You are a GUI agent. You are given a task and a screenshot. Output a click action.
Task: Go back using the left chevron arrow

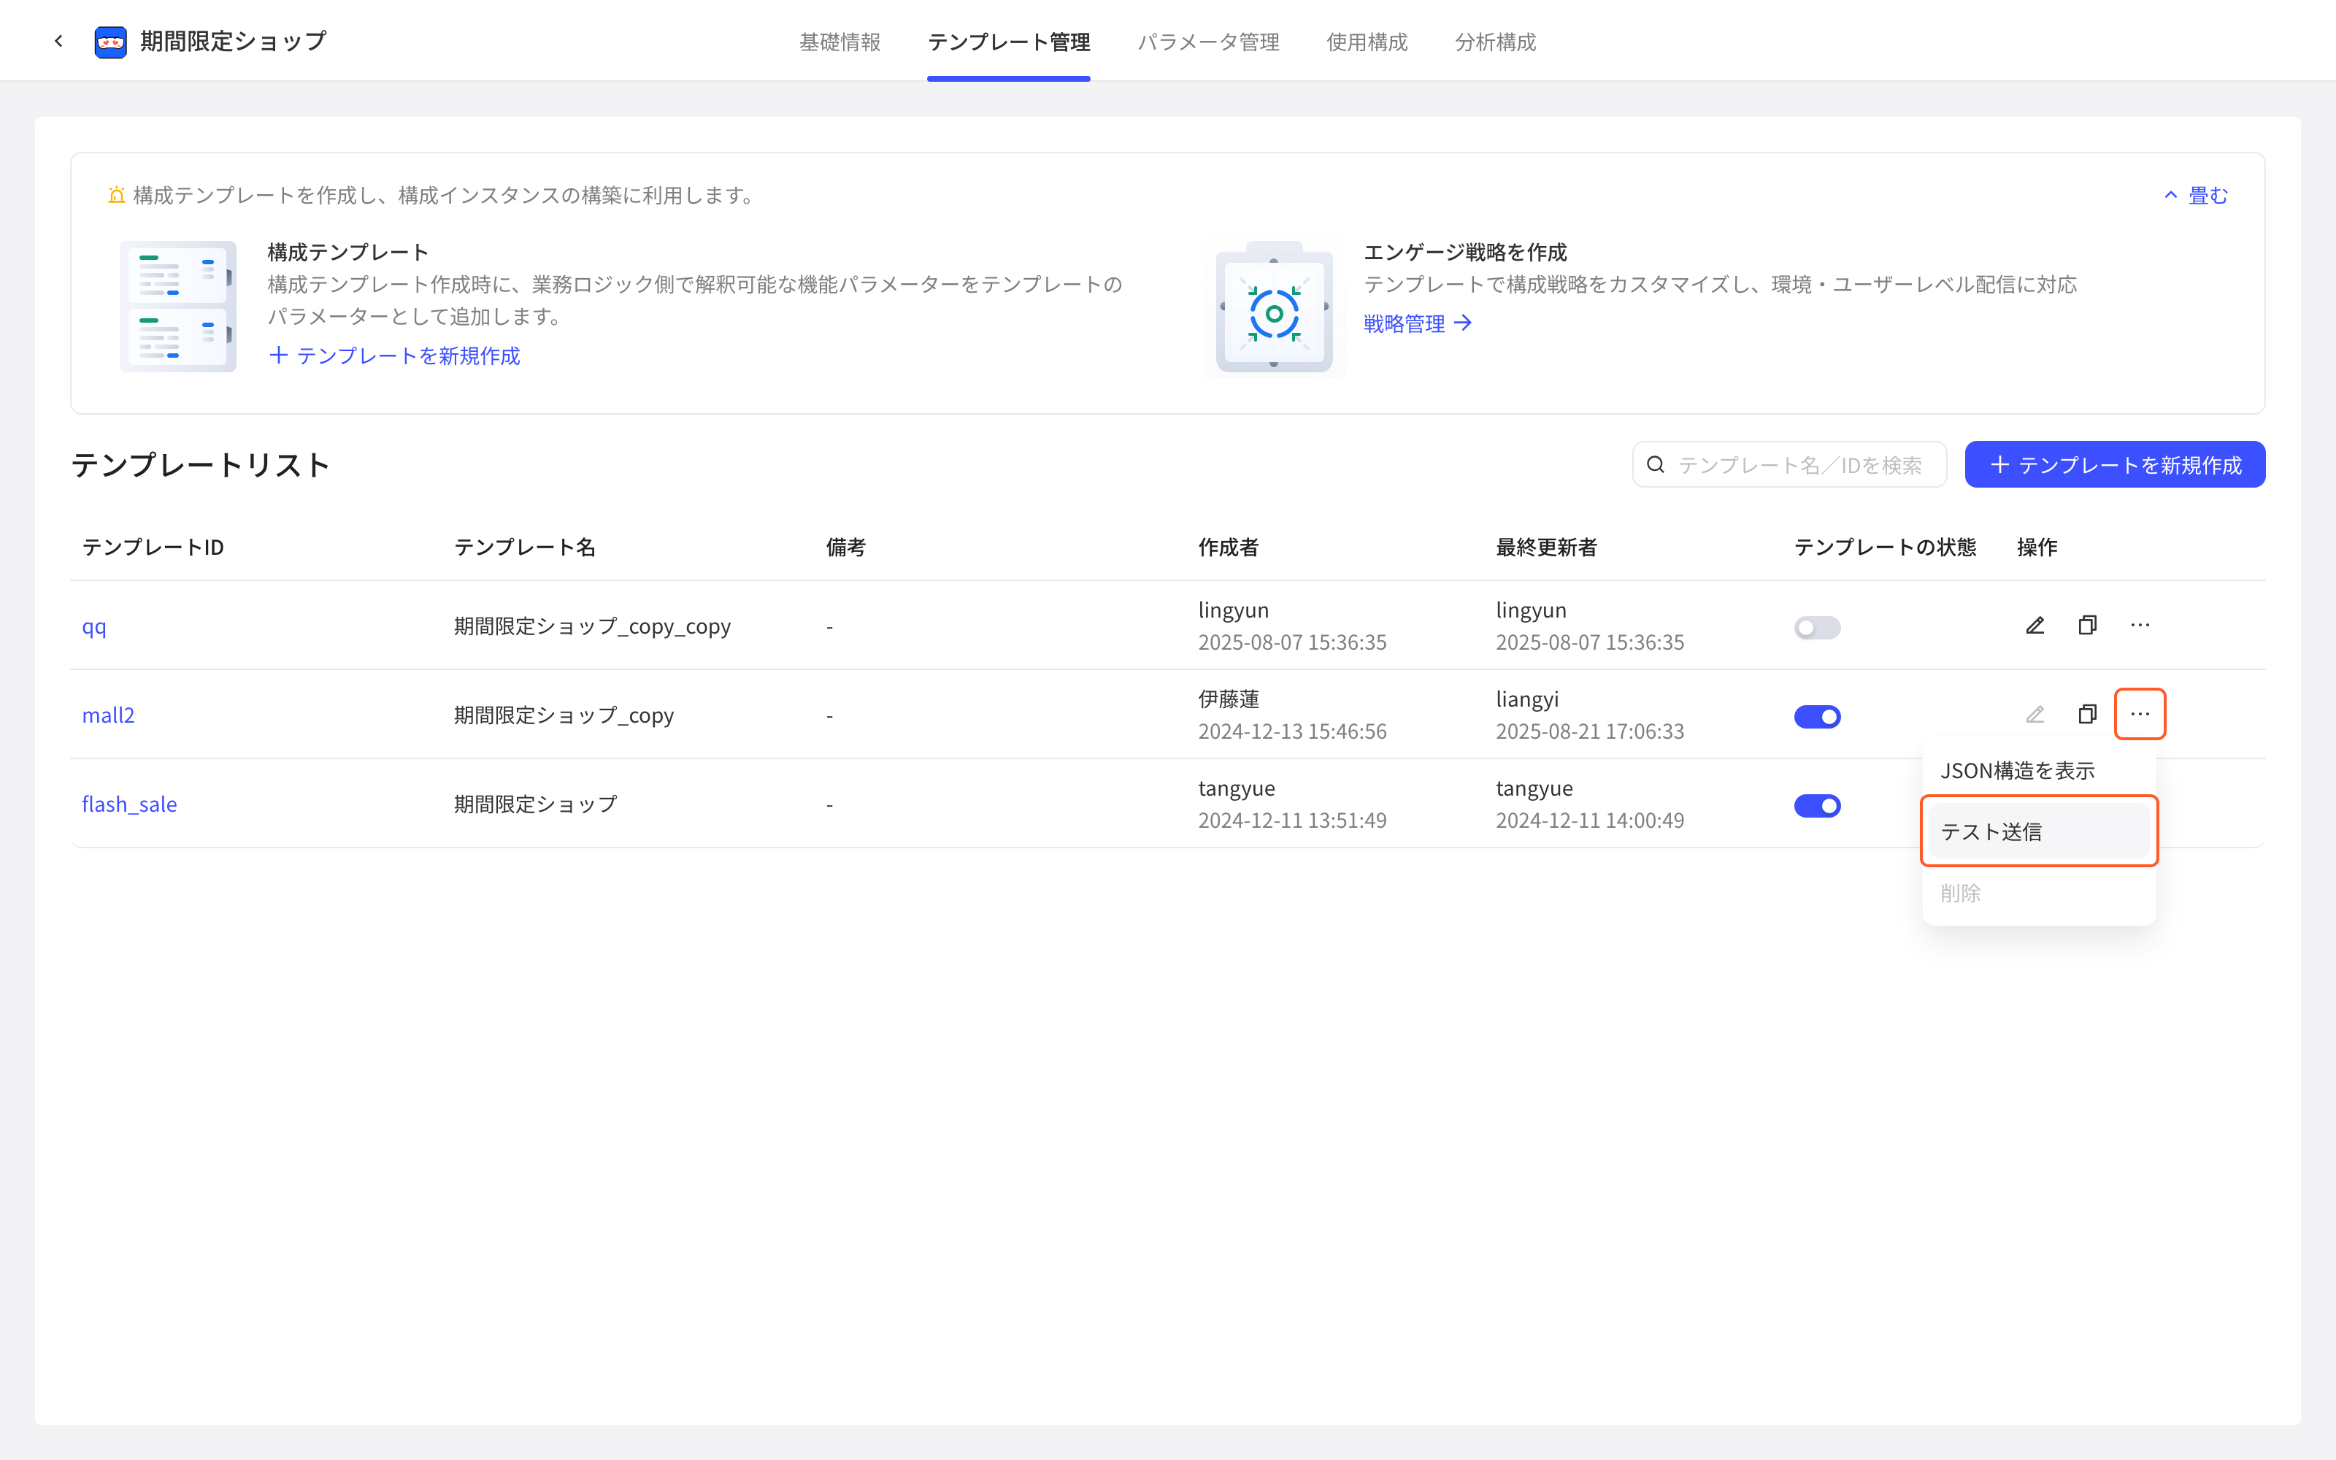tap(59, 41)
